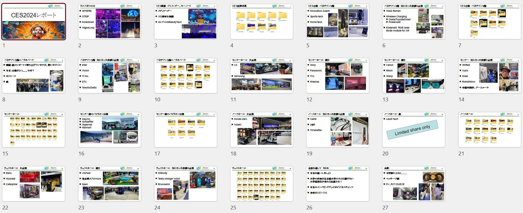Select slide 19 listing Cellid and 24M

coord(338,130)
